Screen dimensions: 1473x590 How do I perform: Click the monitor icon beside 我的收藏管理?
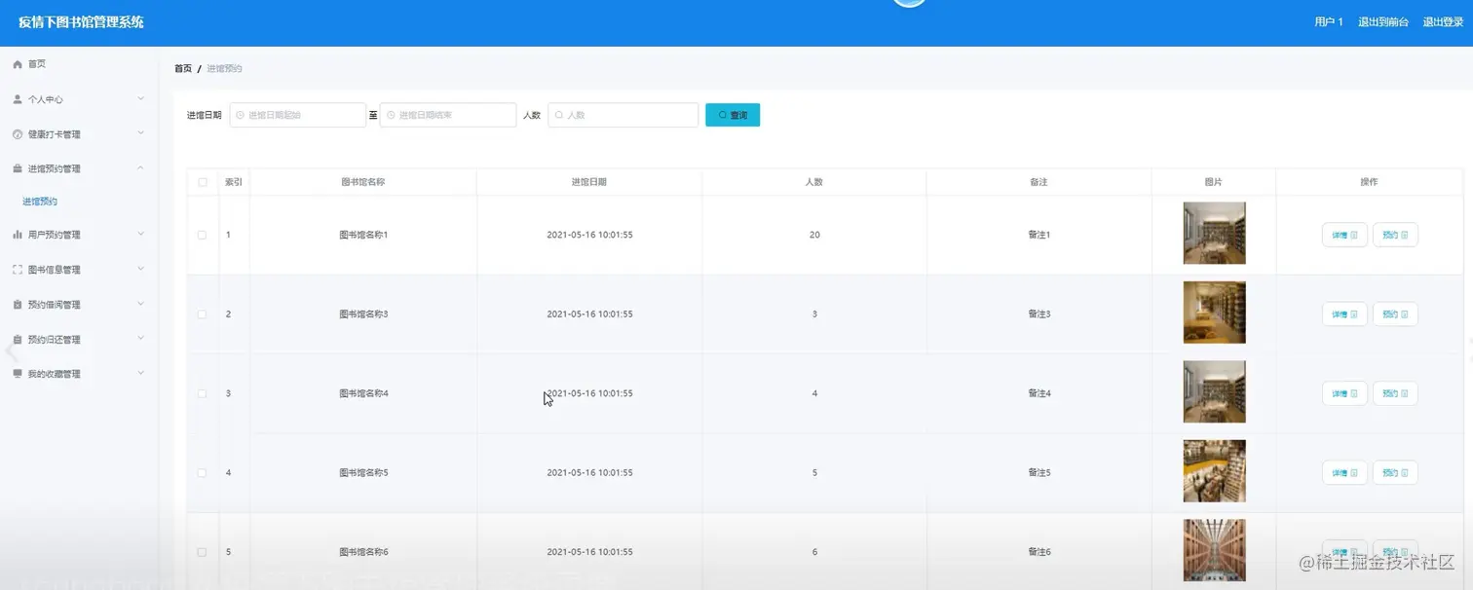18,374
